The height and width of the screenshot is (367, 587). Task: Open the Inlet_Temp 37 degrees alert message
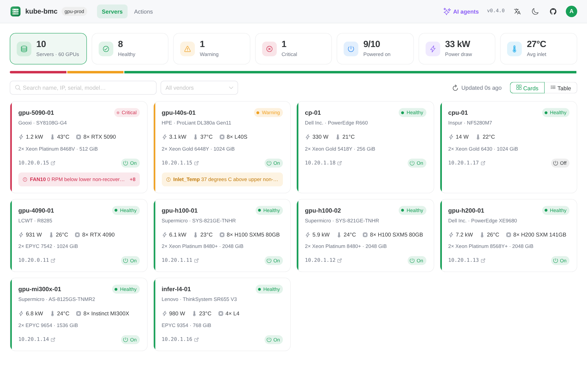tap(222, 179)
